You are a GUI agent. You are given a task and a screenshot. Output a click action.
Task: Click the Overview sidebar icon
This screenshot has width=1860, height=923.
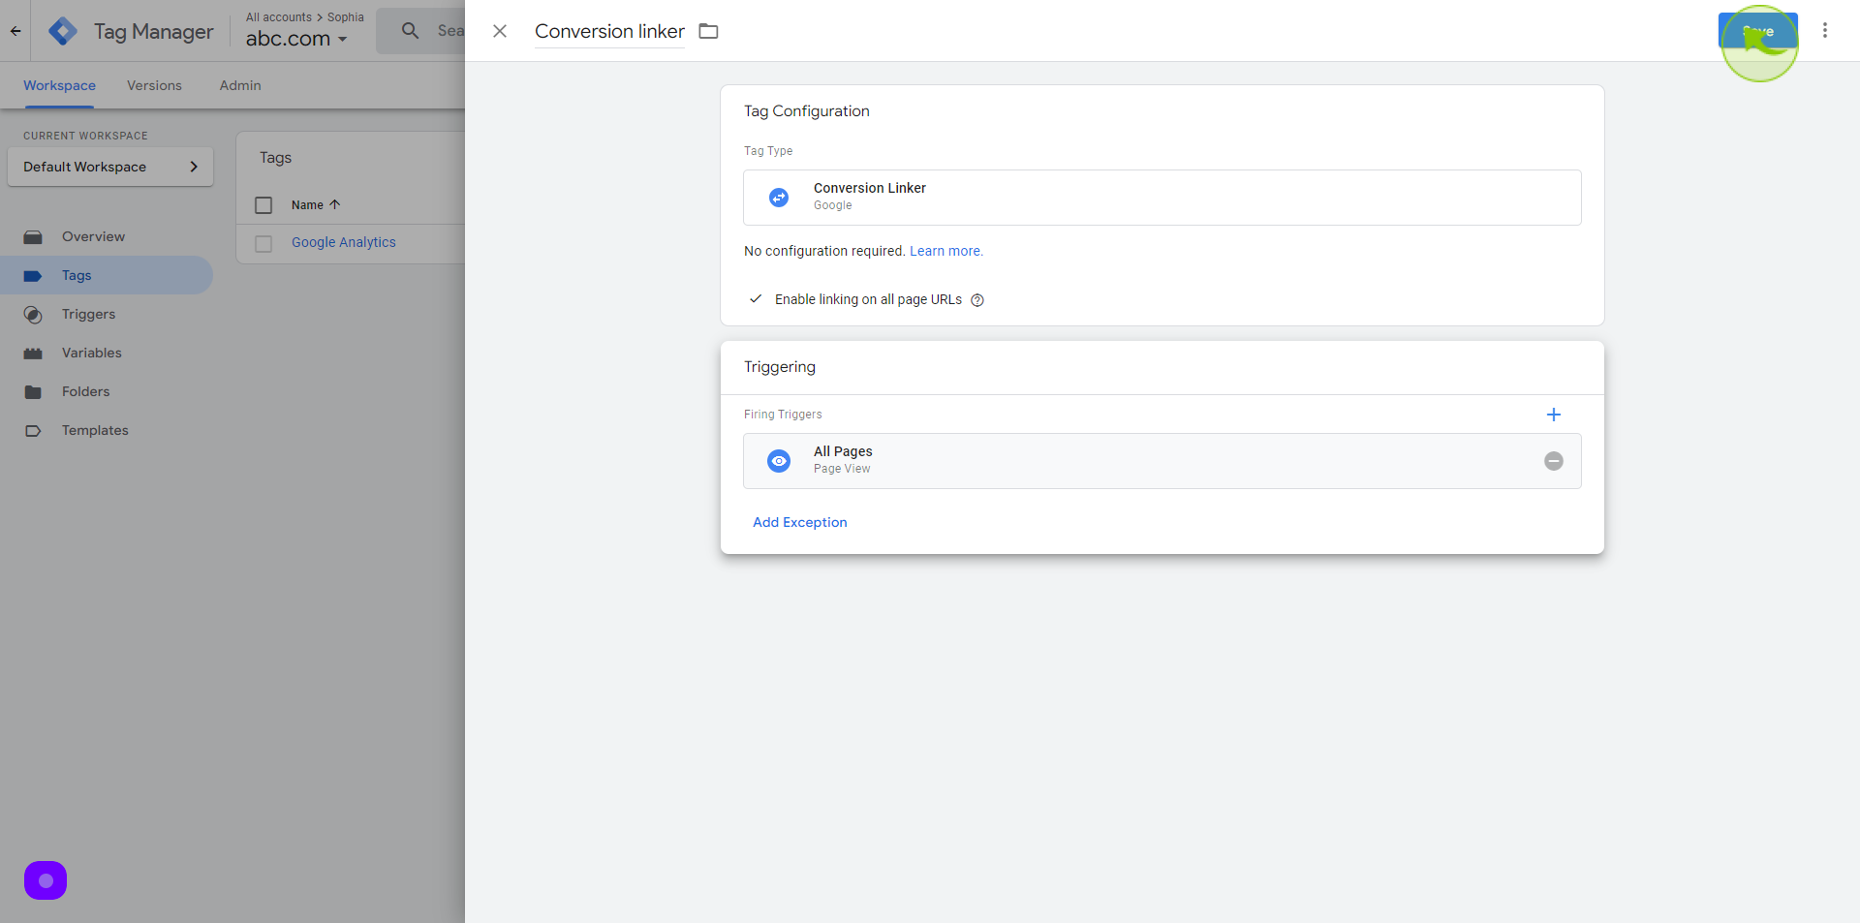(x=33, y=237)
